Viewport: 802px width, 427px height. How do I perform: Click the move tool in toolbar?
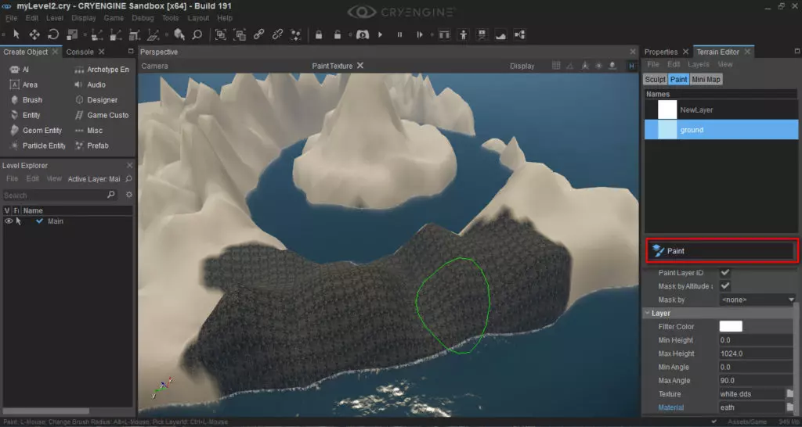click(34, 34)
